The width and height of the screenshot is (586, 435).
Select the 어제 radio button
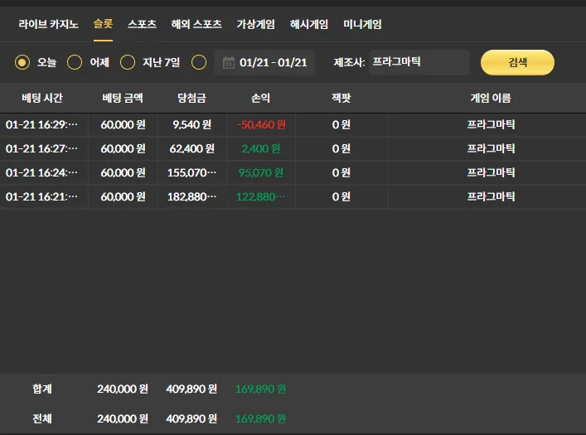pos(75,62)
